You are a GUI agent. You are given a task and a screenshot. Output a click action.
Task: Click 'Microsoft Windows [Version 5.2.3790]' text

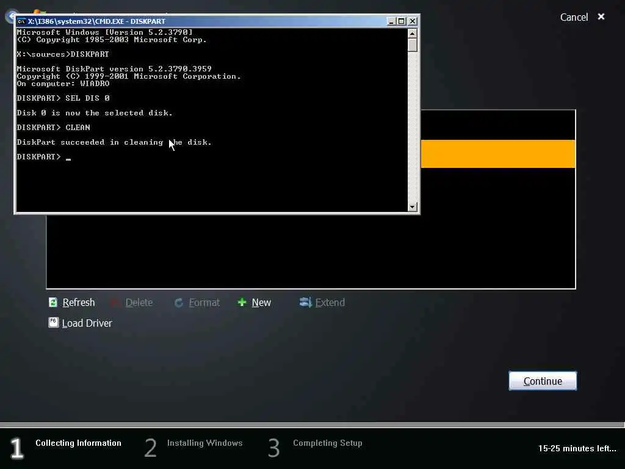(104, 32)
